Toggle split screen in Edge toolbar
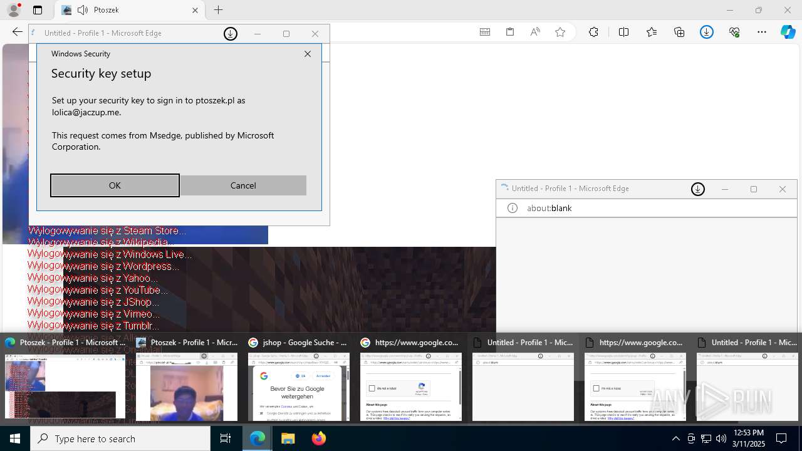Image resolution: width=802 pixels, height=451 pixels. 623,32
